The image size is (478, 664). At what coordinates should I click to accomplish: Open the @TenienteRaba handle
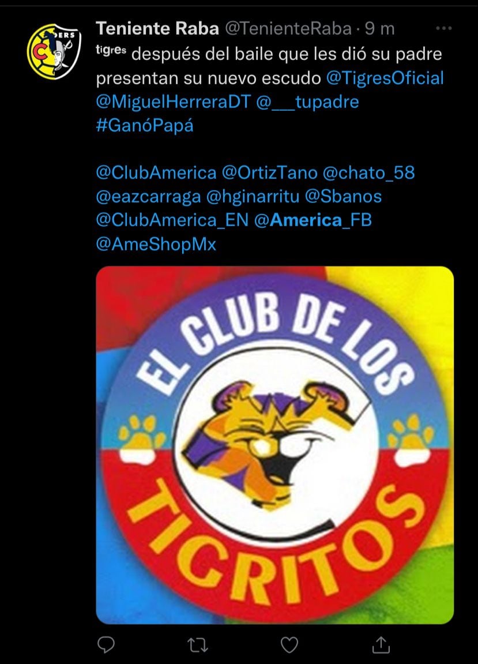pyautogui.click(x=288, y=29)
